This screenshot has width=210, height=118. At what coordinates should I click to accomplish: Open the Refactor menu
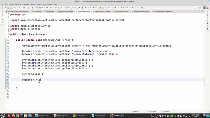(x=18, y=4)
